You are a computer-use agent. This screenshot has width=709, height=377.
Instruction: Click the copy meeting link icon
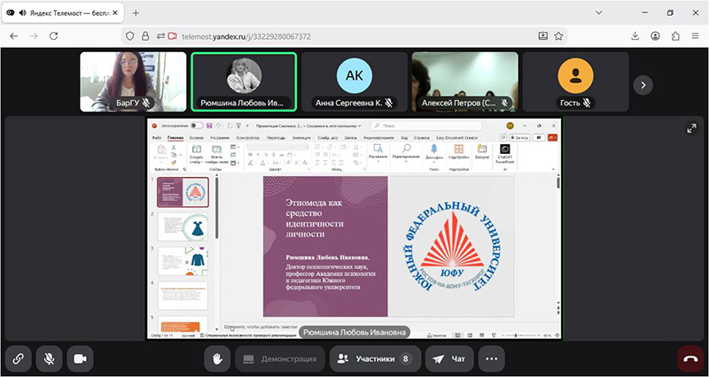click(x=17, y=358)
